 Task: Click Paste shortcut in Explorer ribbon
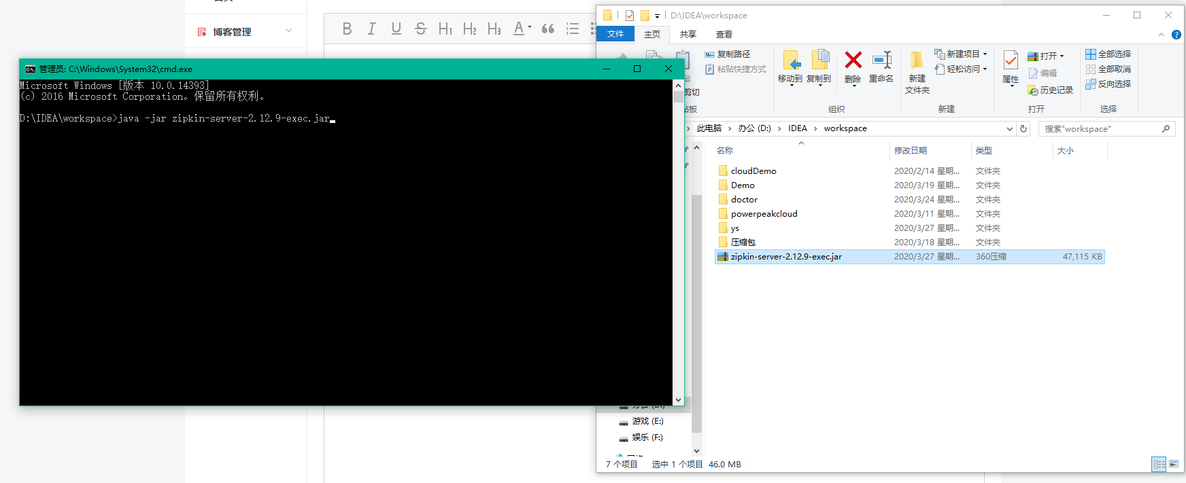(735, 69)
